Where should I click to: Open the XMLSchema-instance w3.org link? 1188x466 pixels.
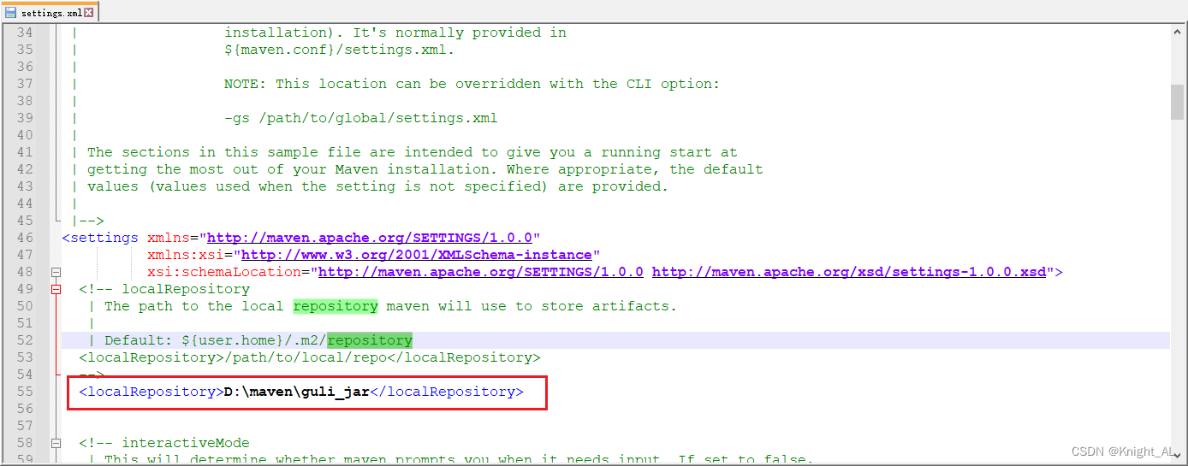click(x=417, y=255)
